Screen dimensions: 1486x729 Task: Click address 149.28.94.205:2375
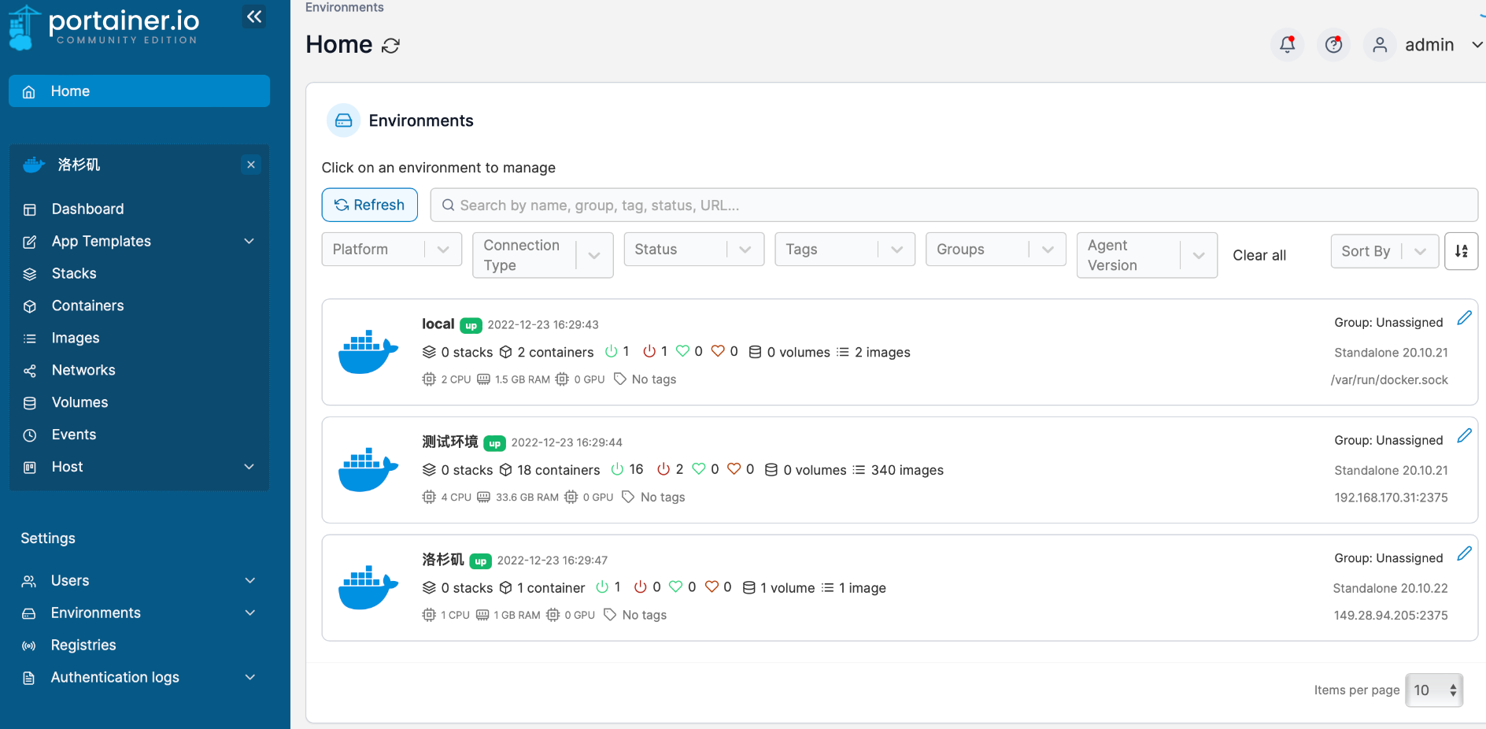pyautogui.click(x=1391, y=616)
